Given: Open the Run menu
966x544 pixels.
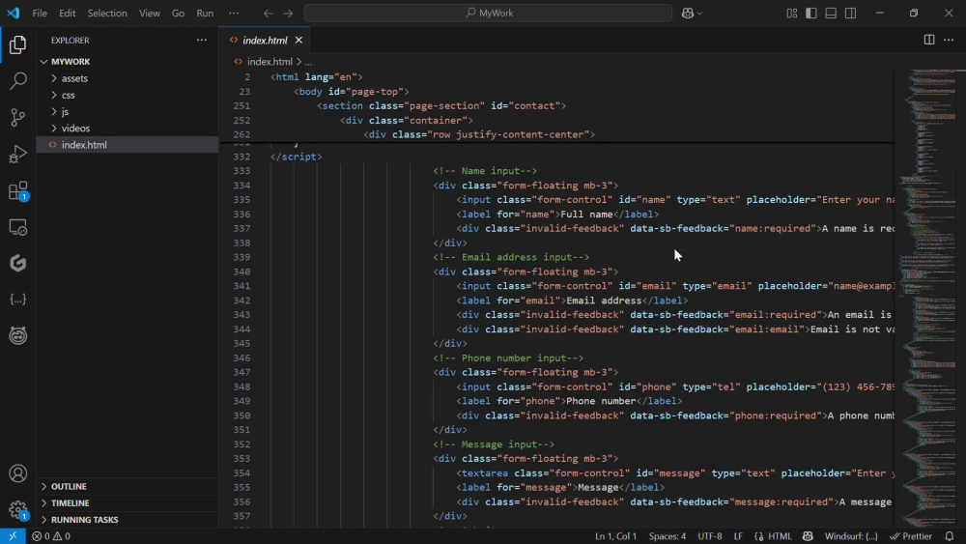Looking at the screenshot, I should click(x=205, y=13).
